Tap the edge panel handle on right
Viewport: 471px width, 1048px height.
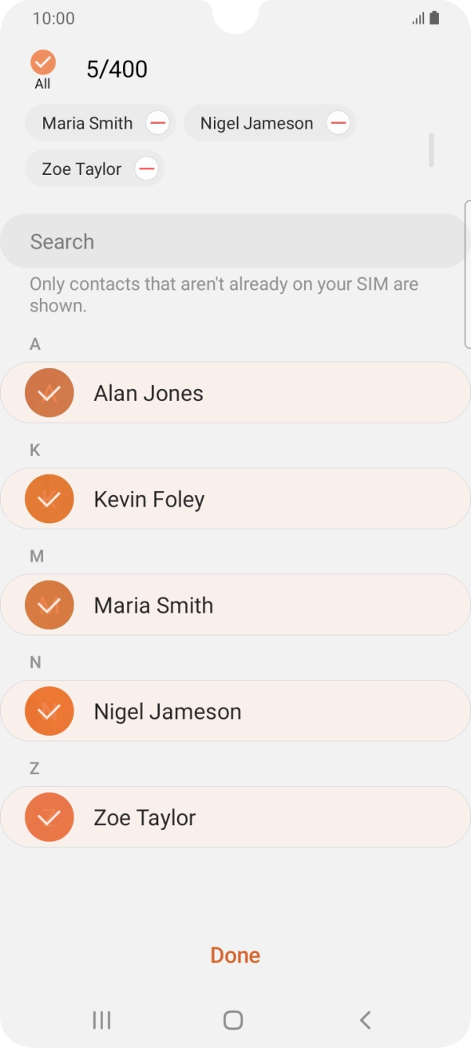[x=468, y=274]
